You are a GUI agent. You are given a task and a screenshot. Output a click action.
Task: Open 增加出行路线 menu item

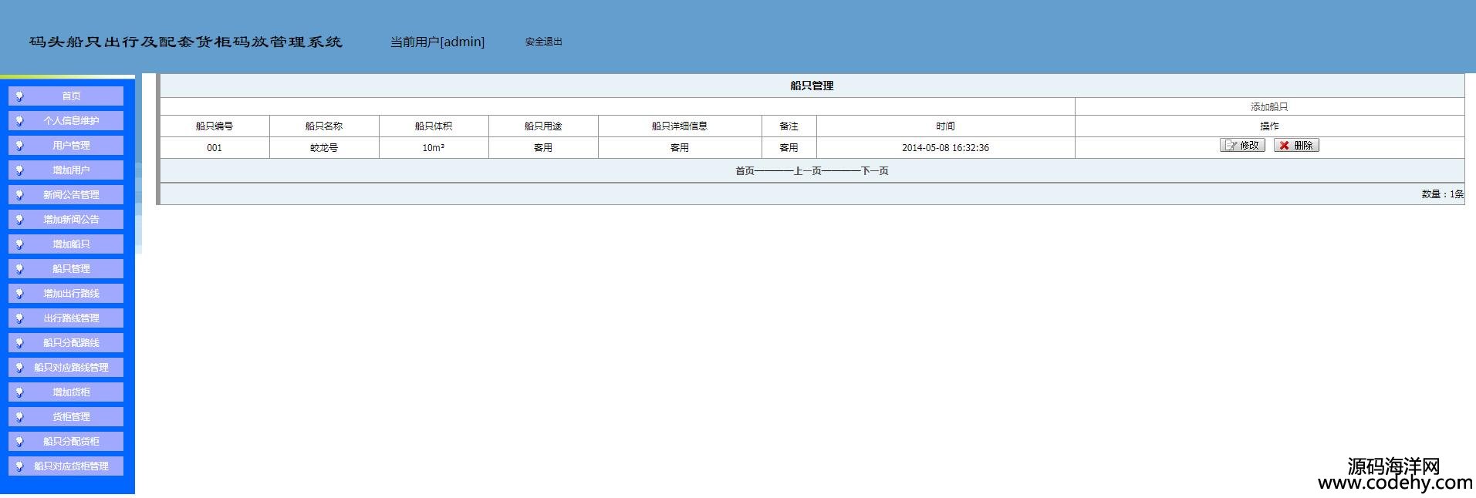click(x=71, y=294)
